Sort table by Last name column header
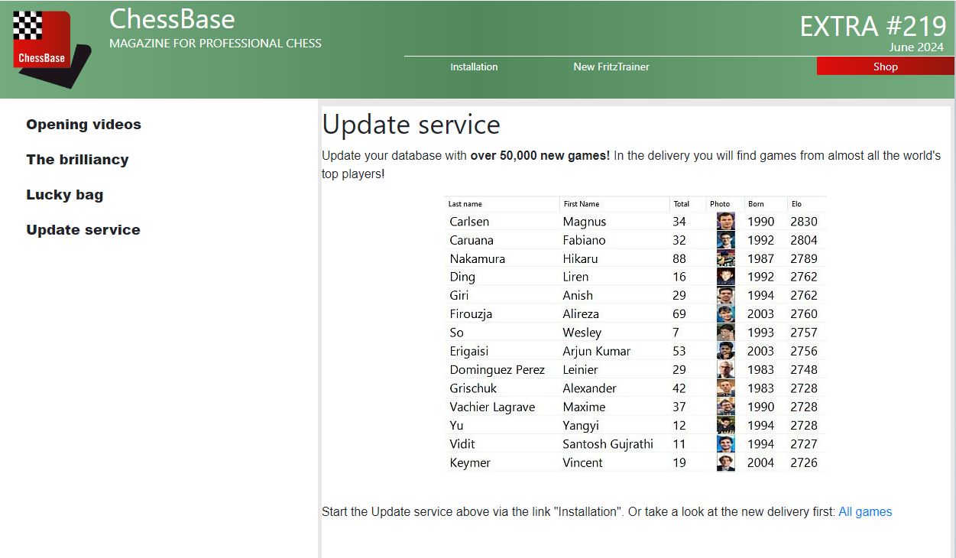956x558 pixels. click(465, 204)
